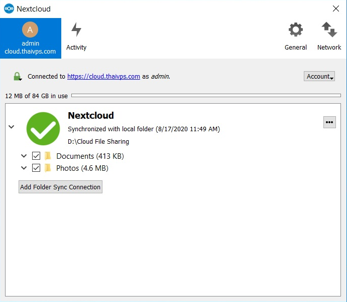This screenshot has width=347, height=302.
Task: Open the Activity lightning bolt icon
Action: [76, 30]
